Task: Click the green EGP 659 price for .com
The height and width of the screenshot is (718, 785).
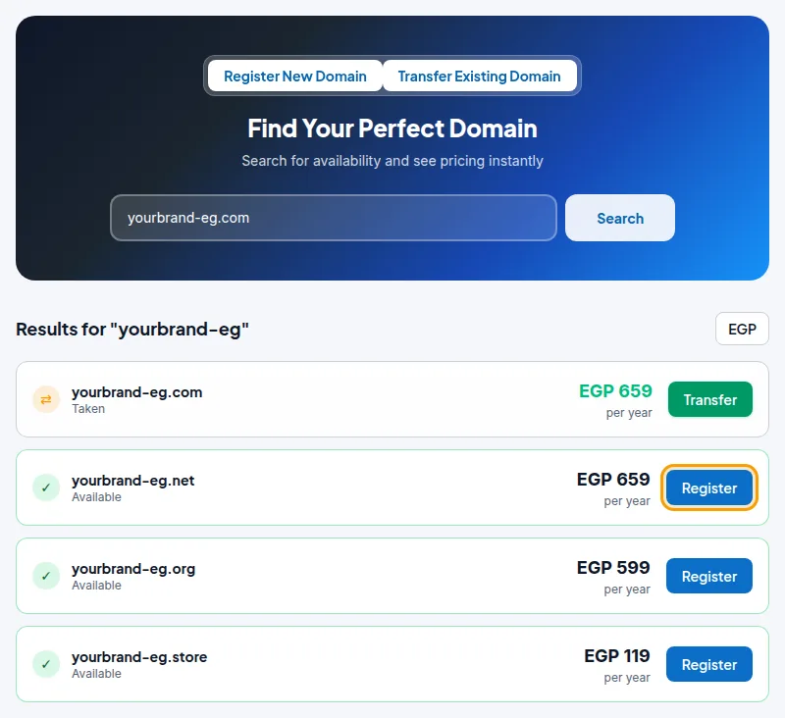Action: pos(615,390)
